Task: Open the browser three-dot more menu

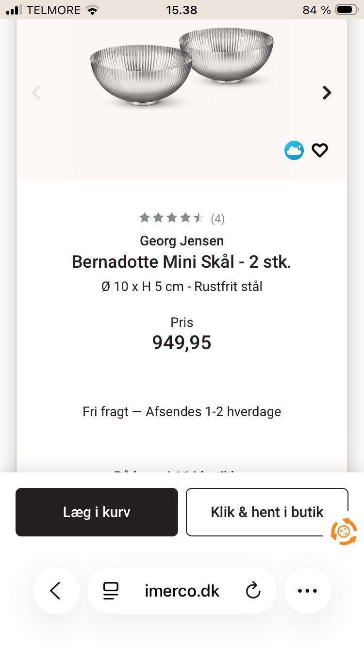Action: point(307,591)
